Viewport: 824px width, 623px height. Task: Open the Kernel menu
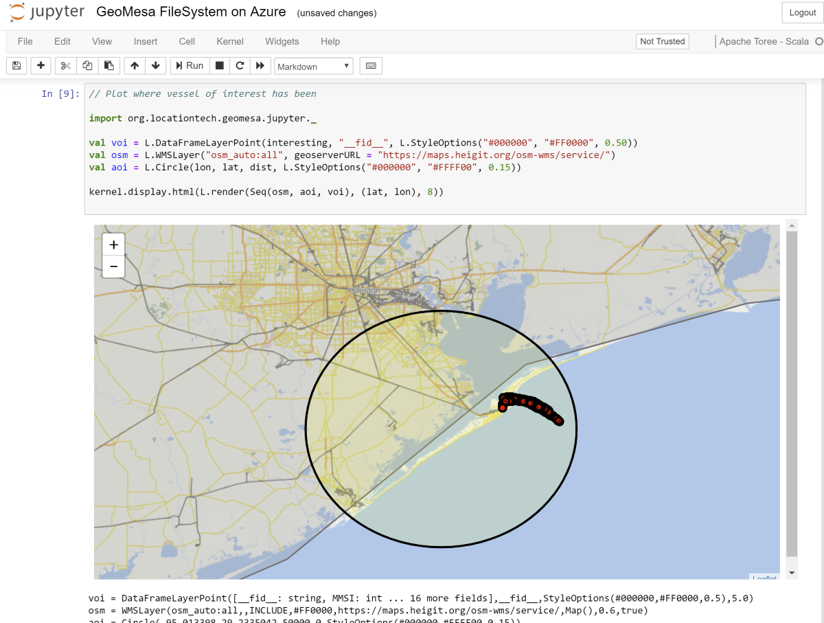tap(229, 41)
